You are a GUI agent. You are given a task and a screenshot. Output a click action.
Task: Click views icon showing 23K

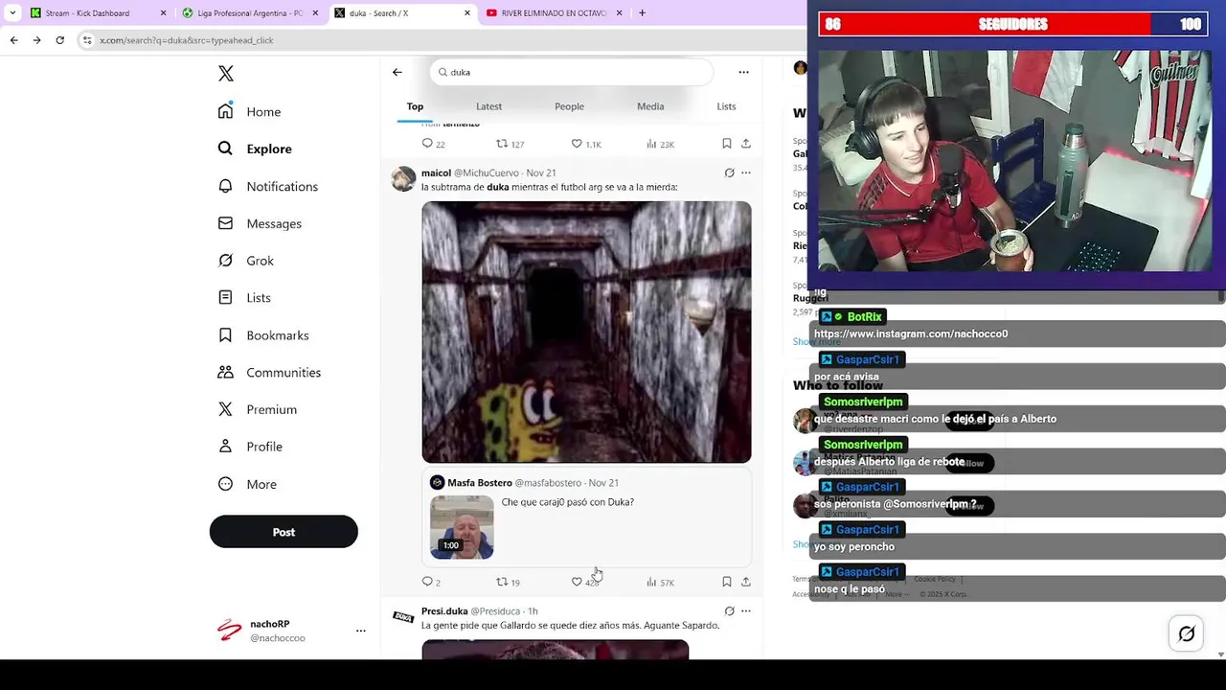(x=651, y=144)
